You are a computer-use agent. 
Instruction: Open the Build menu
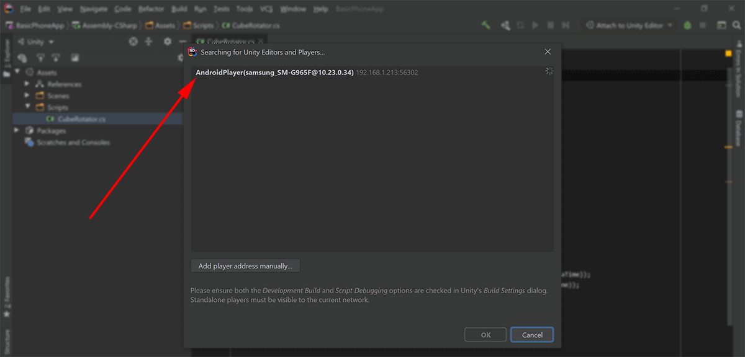pos(179,9)
